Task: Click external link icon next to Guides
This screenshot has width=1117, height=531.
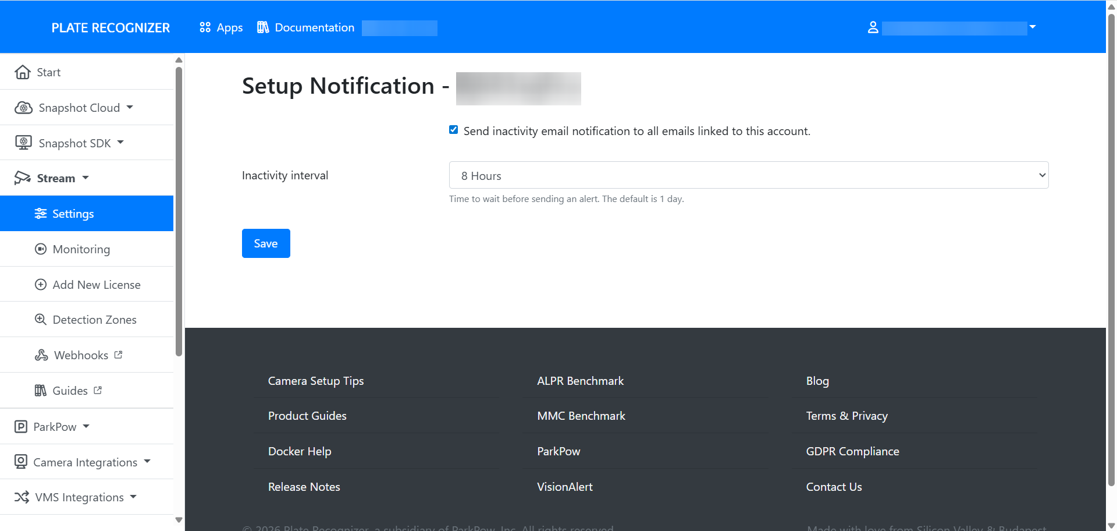Action: pos(98,390)
